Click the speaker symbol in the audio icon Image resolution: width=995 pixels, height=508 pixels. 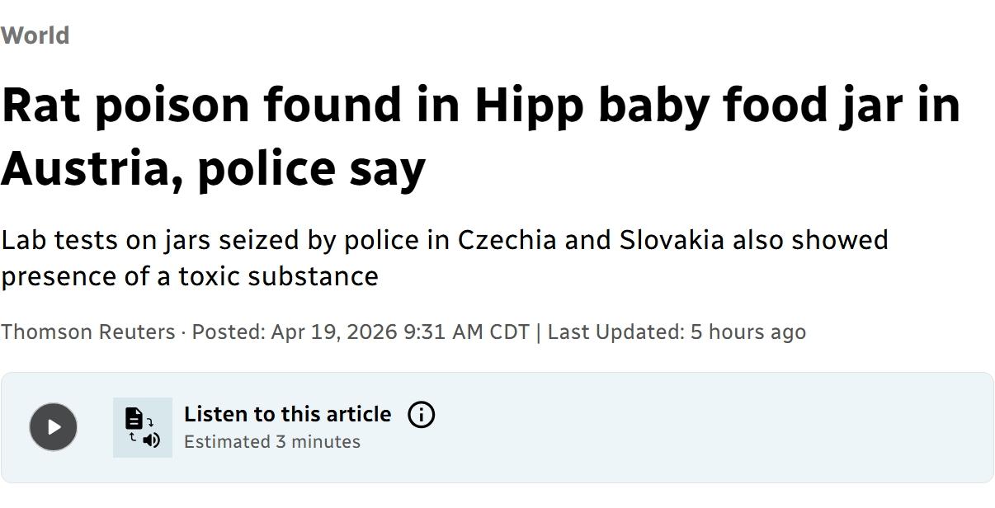pyautogui.click(x=151, y=440)
